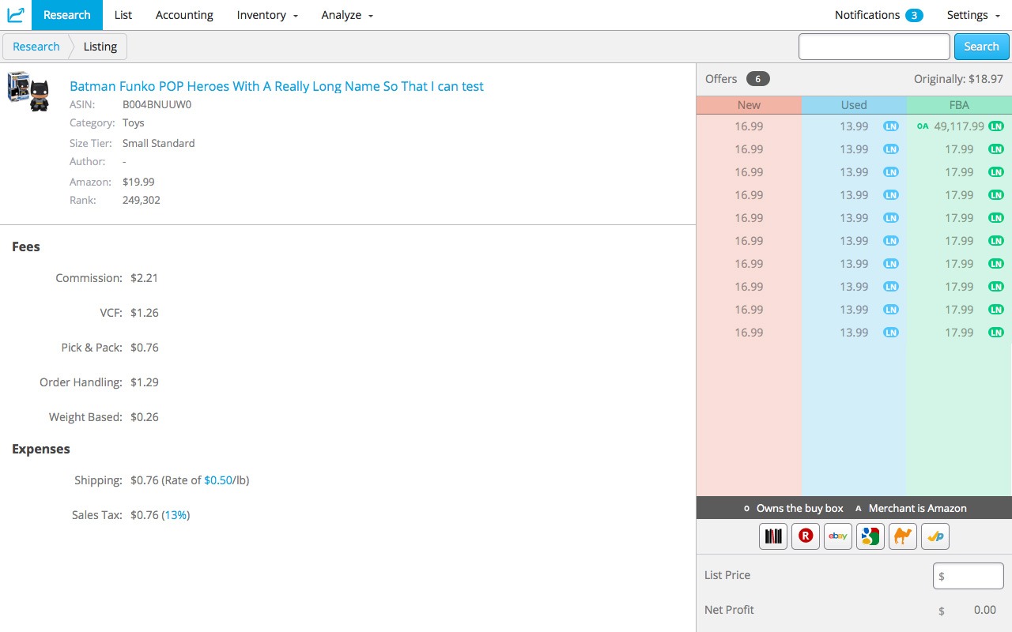Click the Notifications badge showing 3
Image resolution: width=1012 pixels, height=632 pixels.
914,15
